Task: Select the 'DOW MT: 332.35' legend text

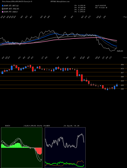Action: (x=11, y=9)
